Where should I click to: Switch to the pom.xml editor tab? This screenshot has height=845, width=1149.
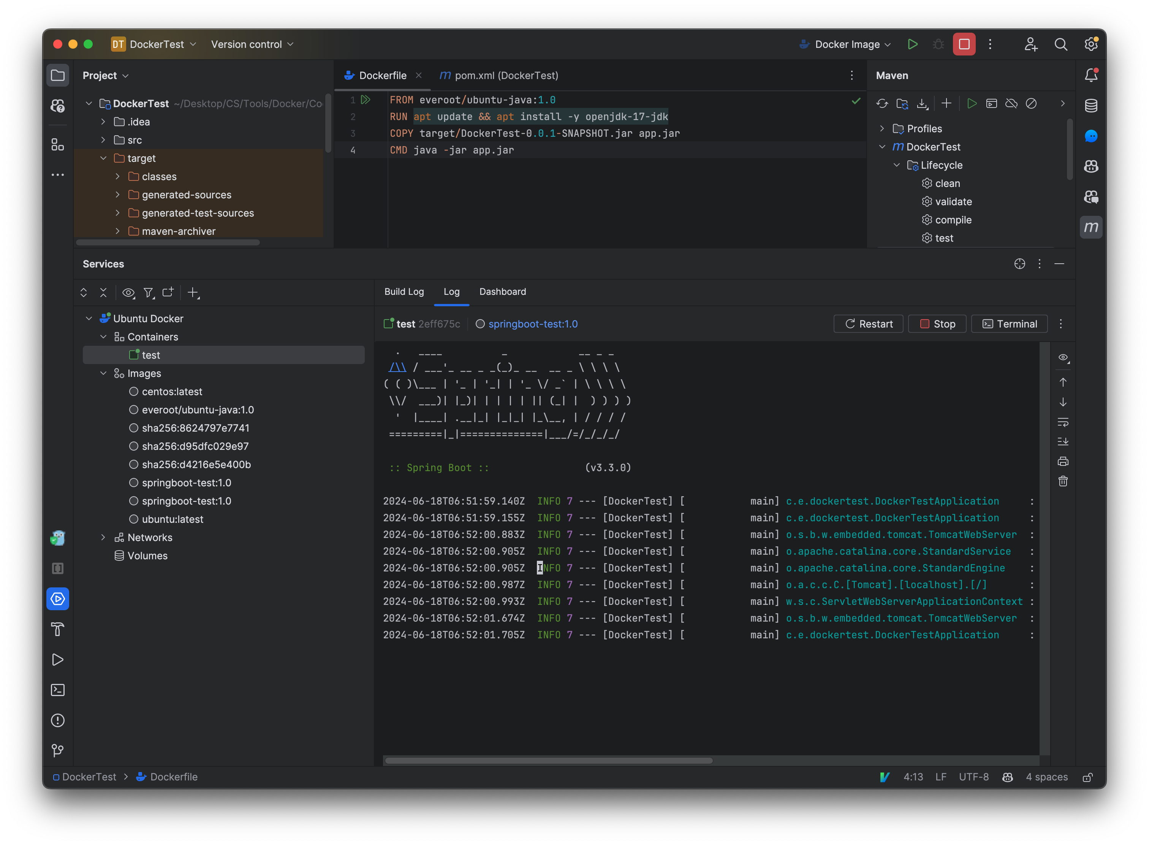pos(499,76)
